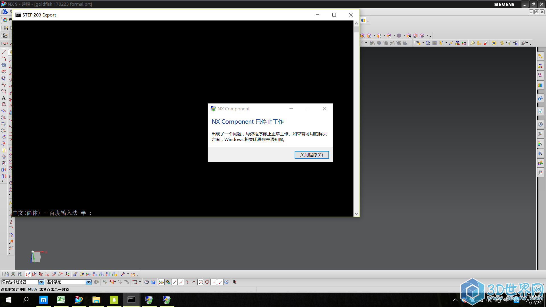Open the copy face dropdown arrow
546x307 pixels.
374,36
